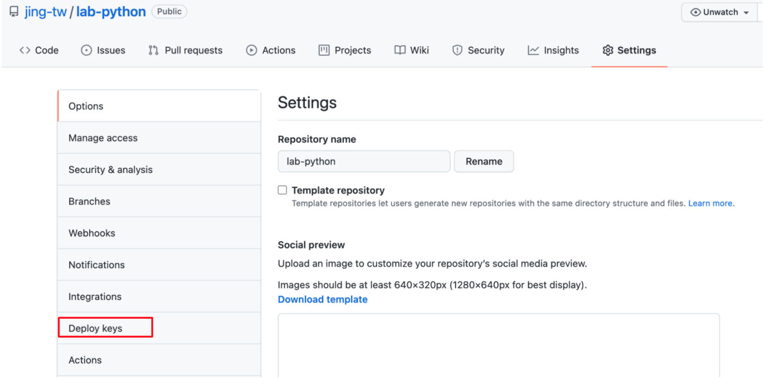Click the social preview image upload box
This screenshot has width=780, height=387.
[x=499, y=345]
